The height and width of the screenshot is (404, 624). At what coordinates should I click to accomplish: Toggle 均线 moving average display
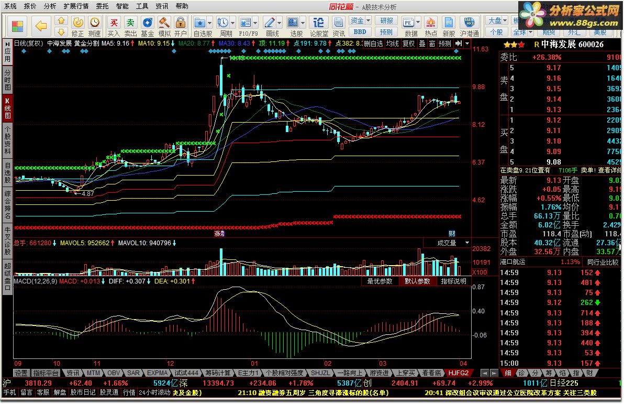393,43
